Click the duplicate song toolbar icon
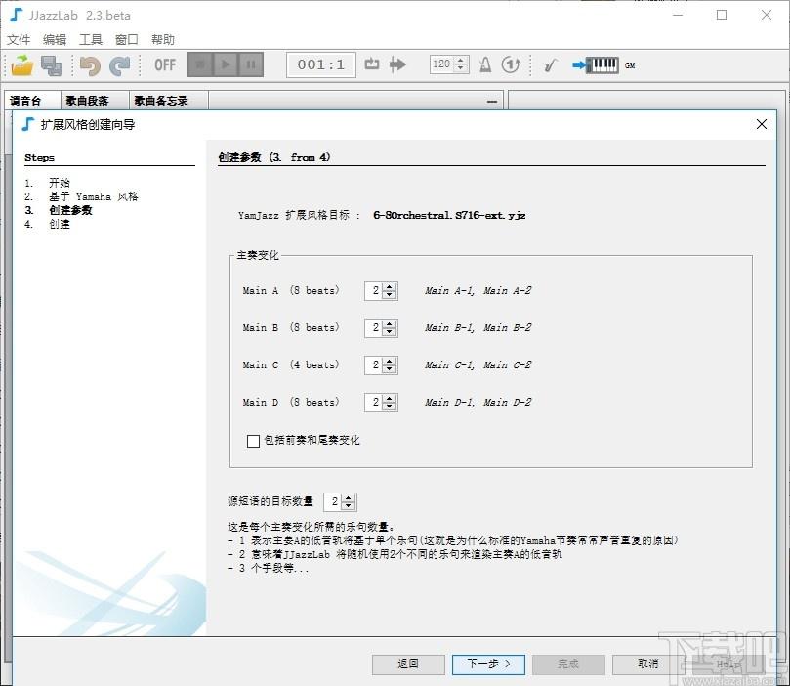The width and height of the screenshot is (790, 686). coord(52,65)
